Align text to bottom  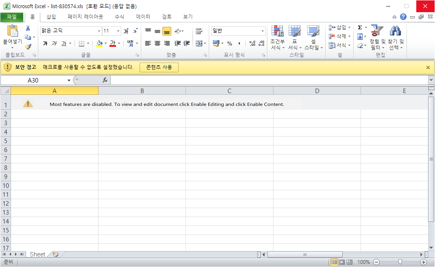(167, 31)
